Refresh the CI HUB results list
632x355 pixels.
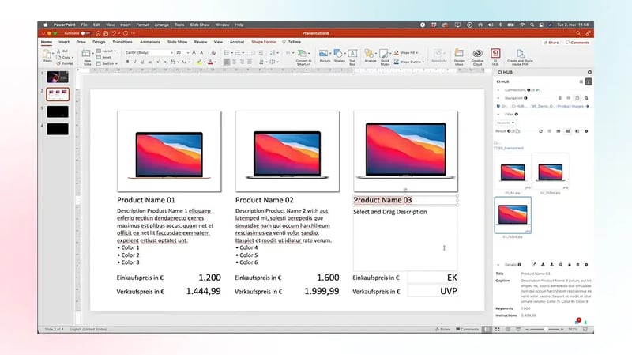540,131
